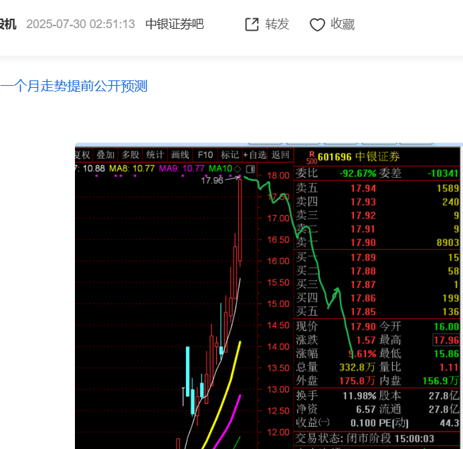Open the F10 company info button

click(205, 155)
